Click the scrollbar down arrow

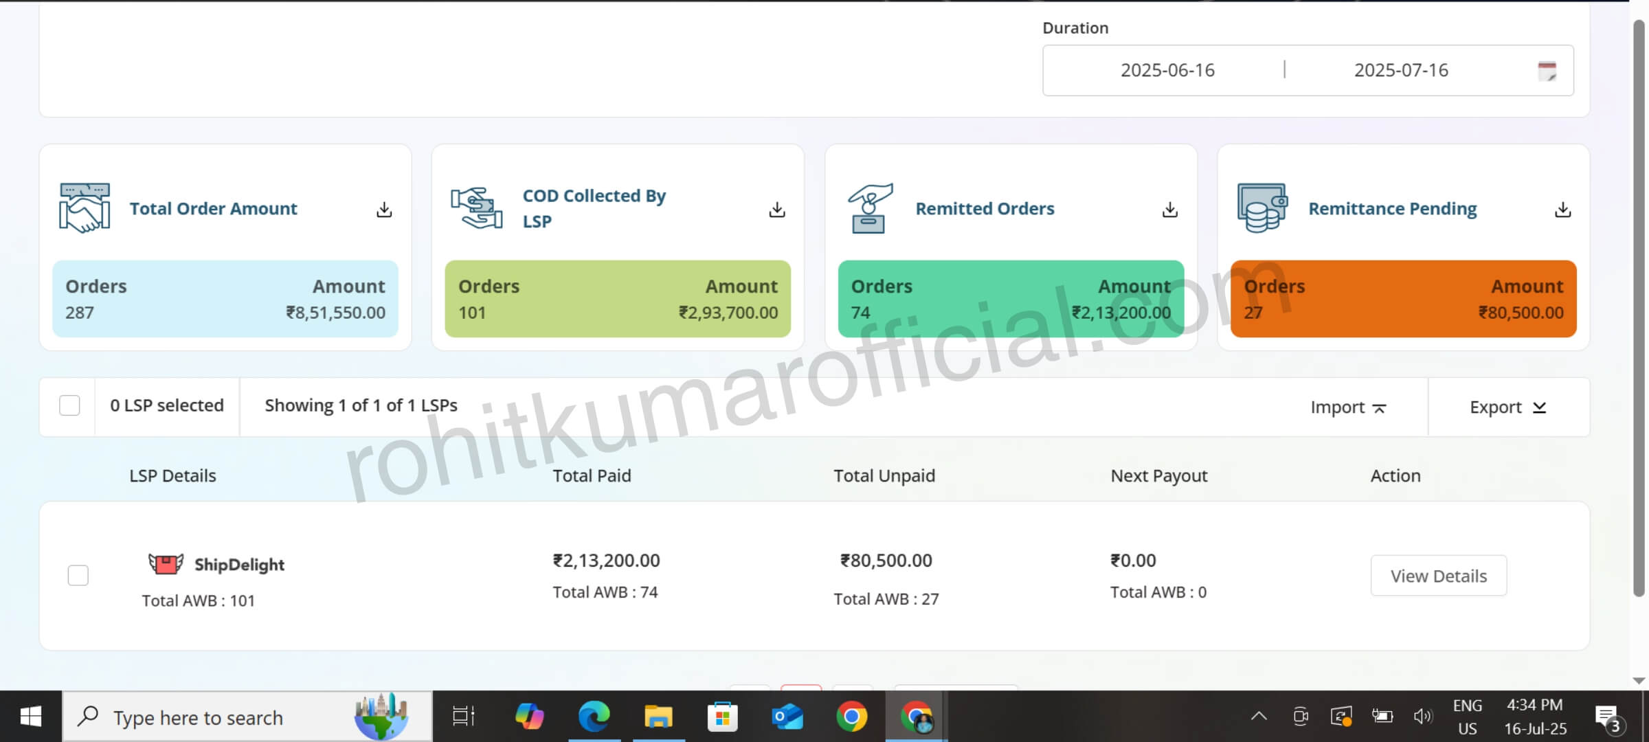pyautogui.click(x=1639, y=681)
